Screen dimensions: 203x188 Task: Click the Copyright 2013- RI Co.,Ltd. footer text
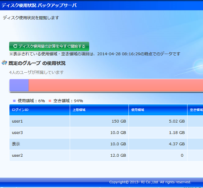click(150, 182)
